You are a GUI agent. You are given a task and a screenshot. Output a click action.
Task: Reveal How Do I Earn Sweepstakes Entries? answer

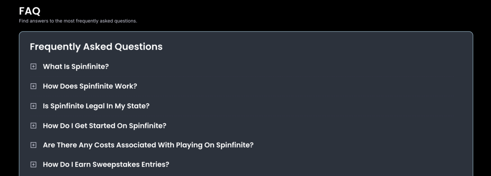[x=106, y=165]
